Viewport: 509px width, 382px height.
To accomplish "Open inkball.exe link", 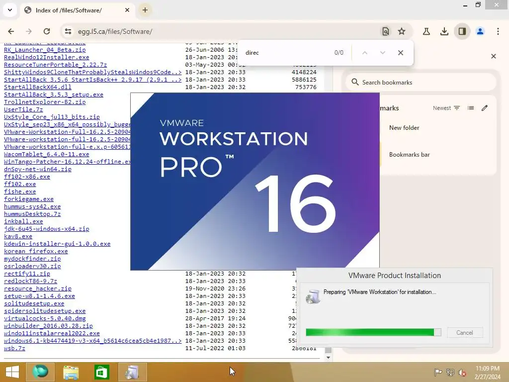I will point(23,221).
